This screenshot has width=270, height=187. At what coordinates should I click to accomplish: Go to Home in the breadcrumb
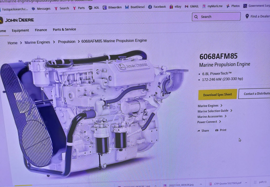[12, 43]
